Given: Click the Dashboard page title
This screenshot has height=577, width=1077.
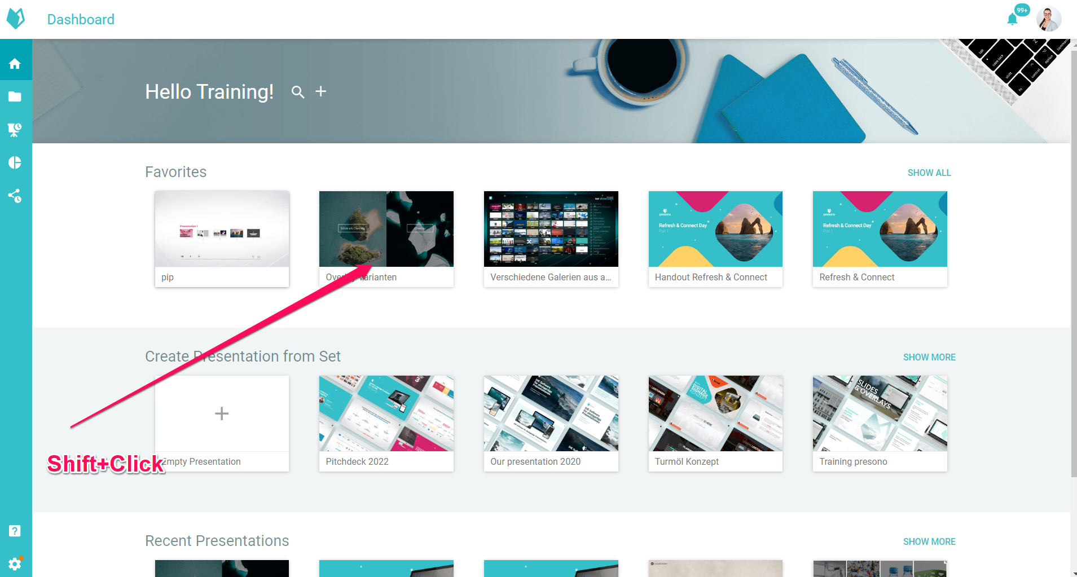Looking at the screenshot, I should coord(81,19).
